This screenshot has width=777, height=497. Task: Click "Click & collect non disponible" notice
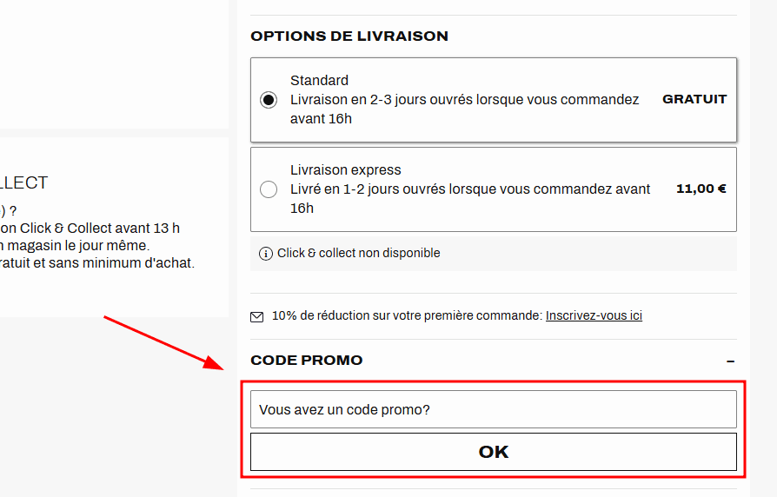click(359, 254)
